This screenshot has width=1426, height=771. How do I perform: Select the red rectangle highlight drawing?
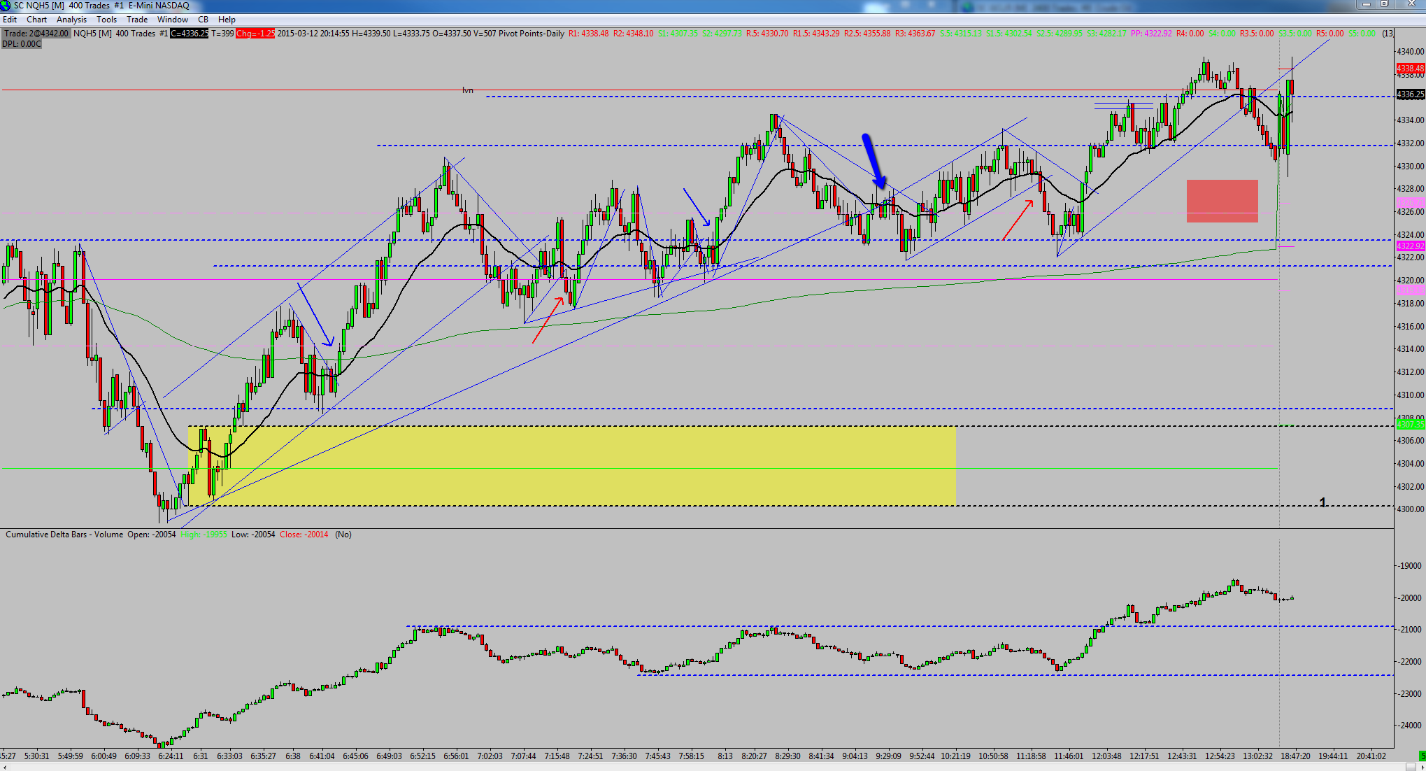point(1222,201)
